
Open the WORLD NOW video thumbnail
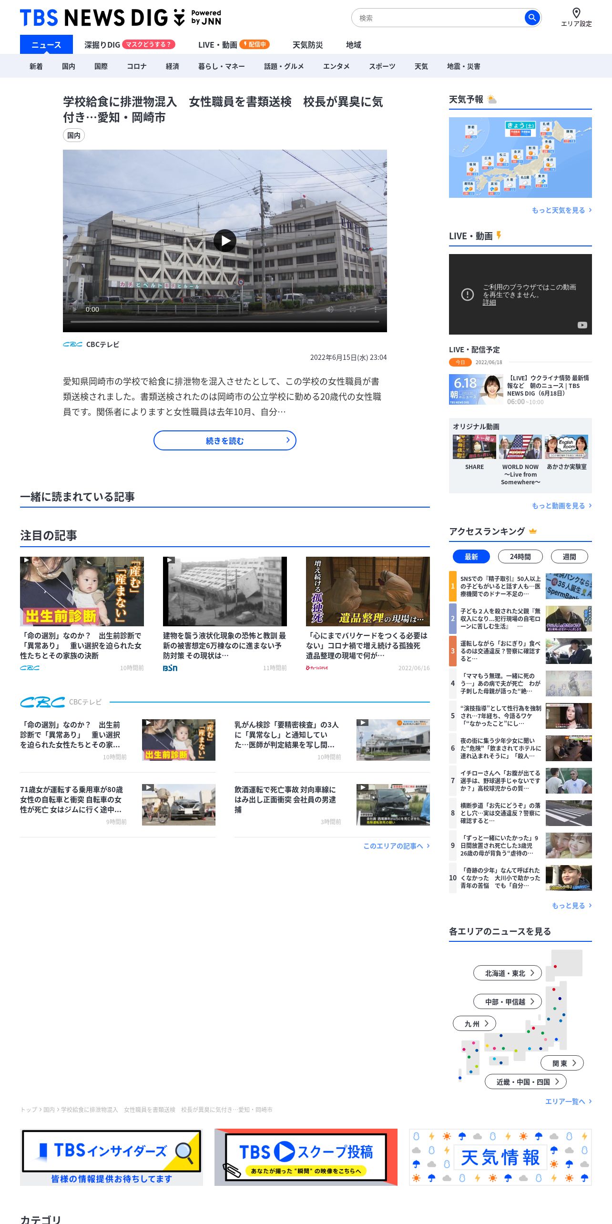[520, 447]
